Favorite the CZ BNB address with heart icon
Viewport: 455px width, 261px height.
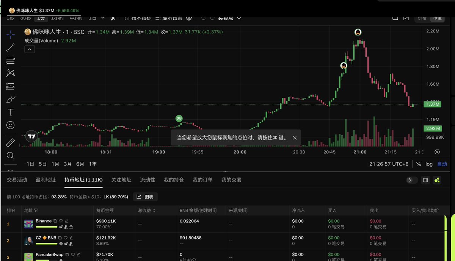point(66,238)
